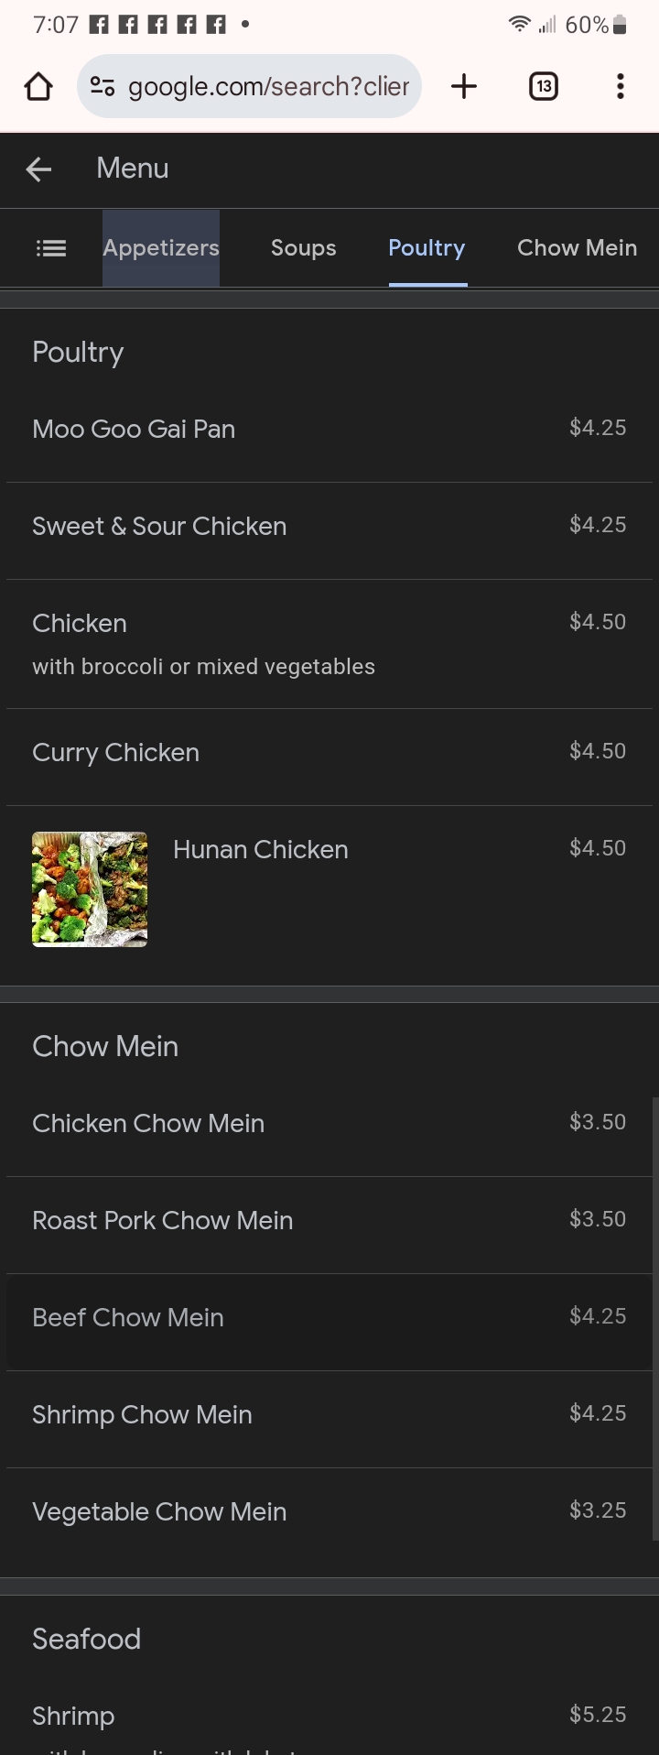Switch to the Soups tab
Viewport: 659px width, 1755px height.
click(303, 248)
